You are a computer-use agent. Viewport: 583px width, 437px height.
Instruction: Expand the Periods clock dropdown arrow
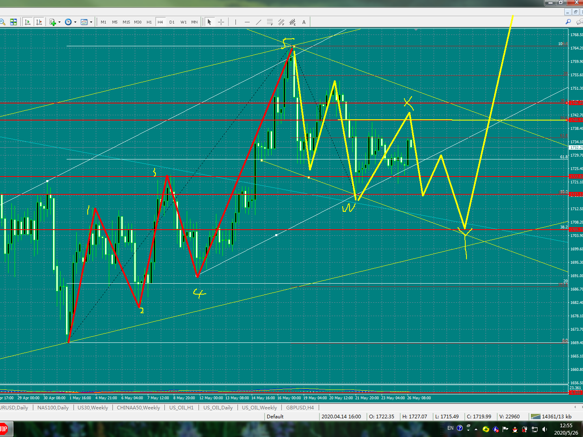click(x=75, y=22)
